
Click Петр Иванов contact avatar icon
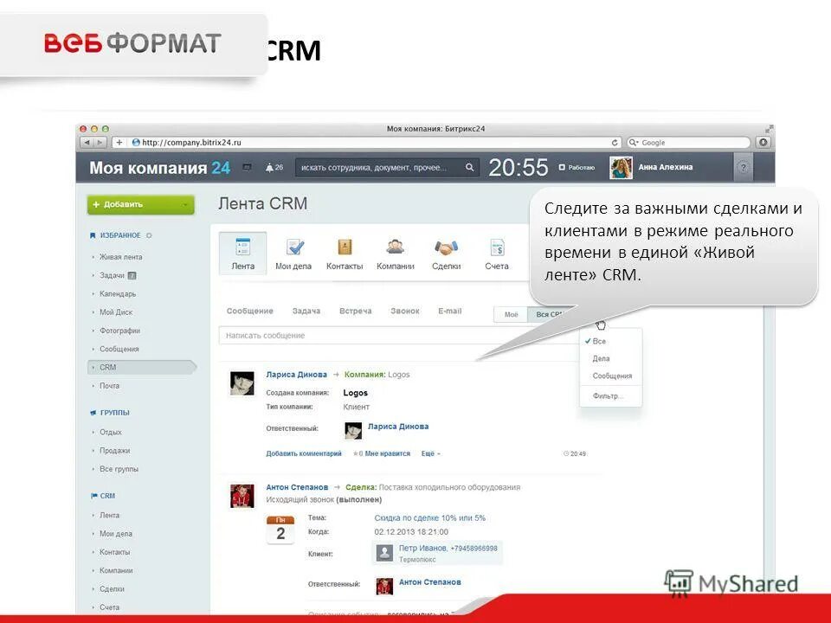tap(384, 553)
